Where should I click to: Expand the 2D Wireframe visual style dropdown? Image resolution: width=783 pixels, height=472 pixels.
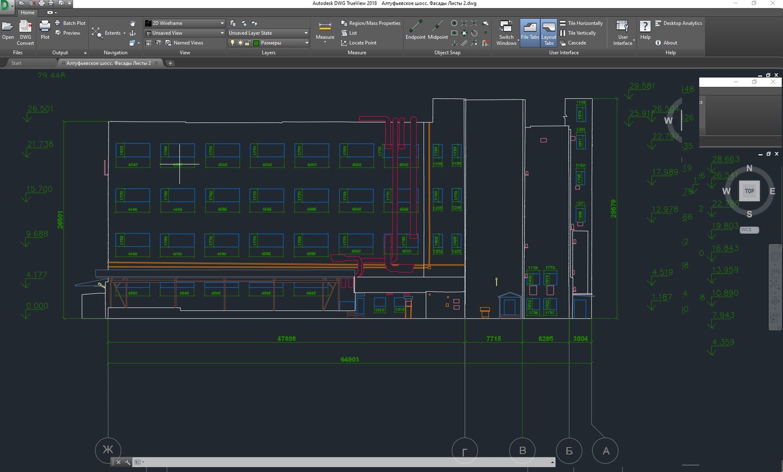tap(222, 23)
